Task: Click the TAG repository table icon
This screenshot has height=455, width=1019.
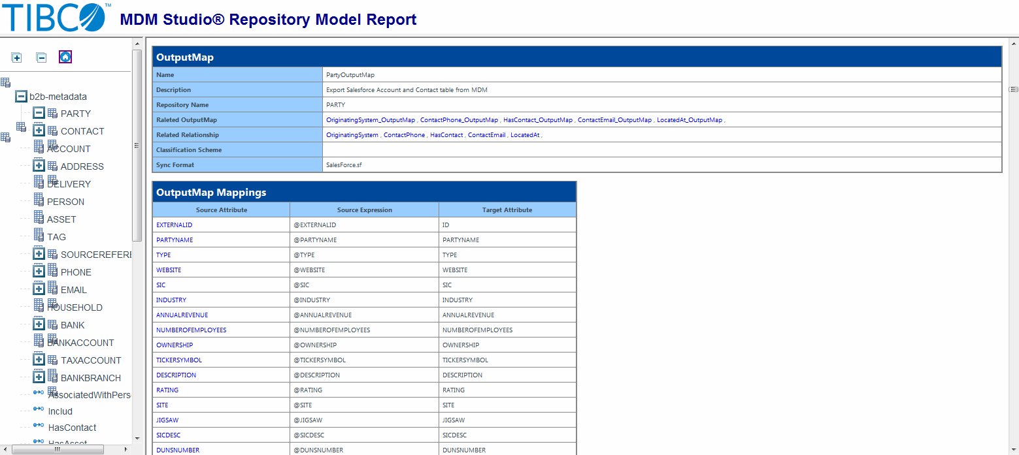Action: tap(39, 235)
